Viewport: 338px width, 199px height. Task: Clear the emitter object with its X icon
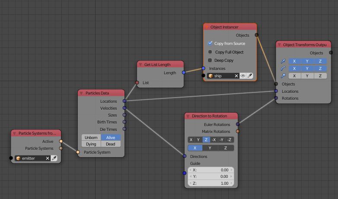click(48, 158)
